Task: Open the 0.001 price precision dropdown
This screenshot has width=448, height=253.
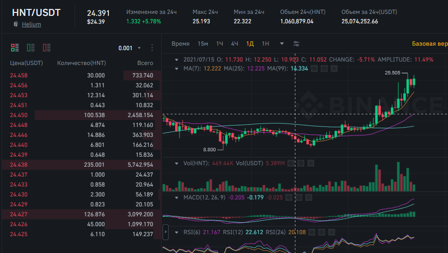Action: (x=129, y=48)
